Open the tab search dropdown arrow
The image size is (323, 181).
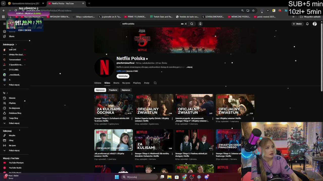coord(3,4)
